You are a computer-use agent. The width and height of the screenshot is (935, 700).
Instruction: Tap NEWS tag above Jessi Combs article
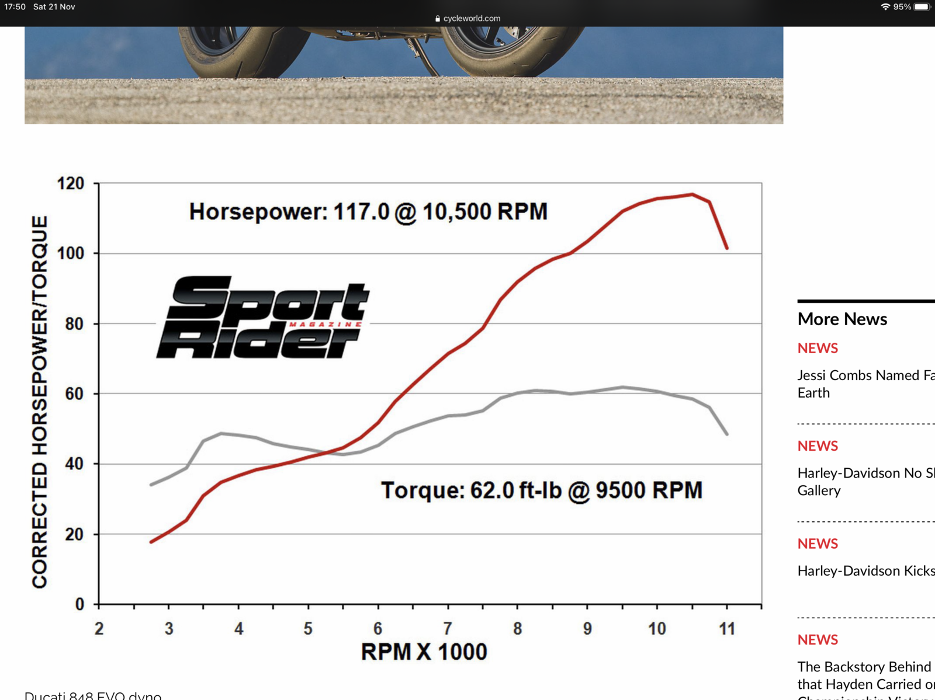pos(818,348)
